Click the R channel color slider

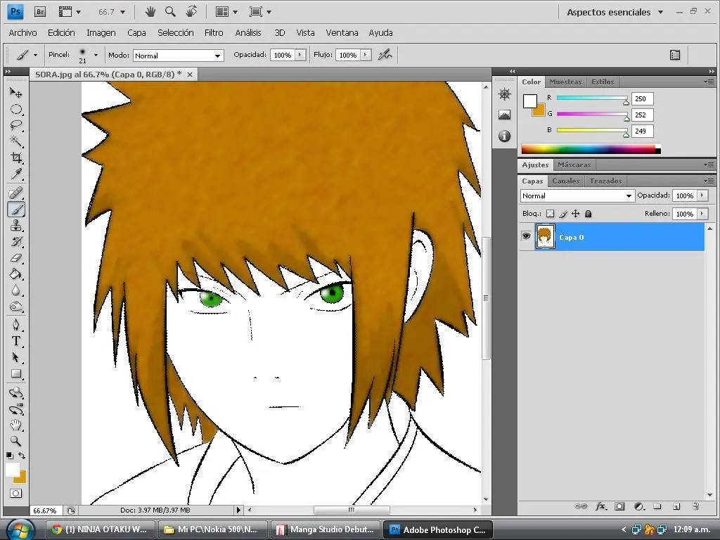pyautogui.click(x=592, y=98)
